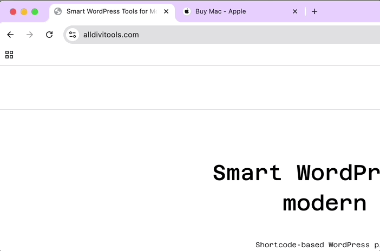This screenshot has height=251, width=380.
Task: Focus the alldivitools.com address bar
Action: coord(217,35)
